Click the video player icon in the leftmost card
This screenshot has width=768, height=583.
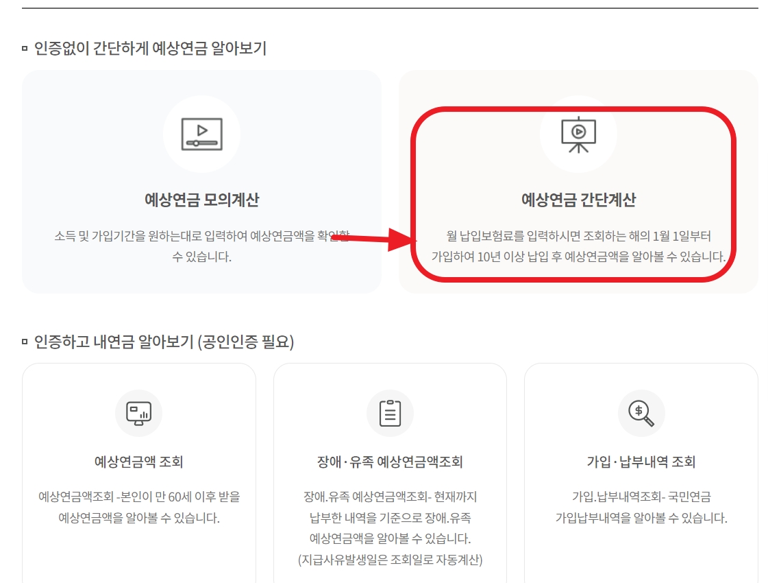(x=202, y=132)
